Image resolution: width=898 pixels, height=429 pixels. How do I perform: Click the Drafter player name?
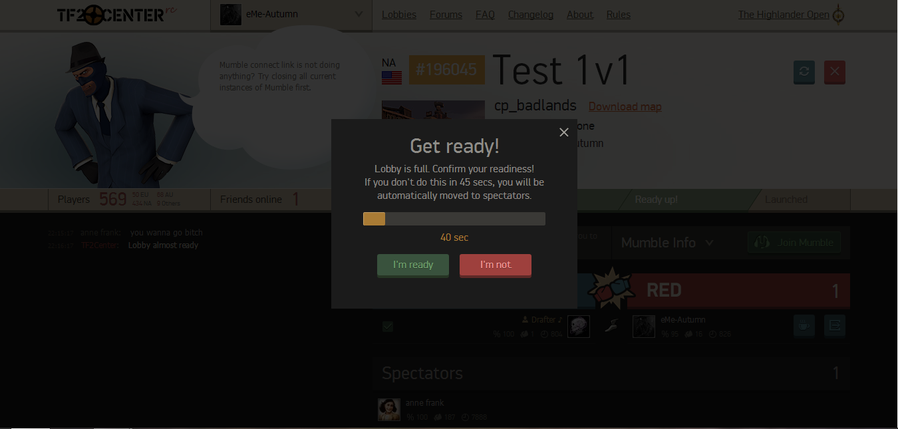point(543,320)
